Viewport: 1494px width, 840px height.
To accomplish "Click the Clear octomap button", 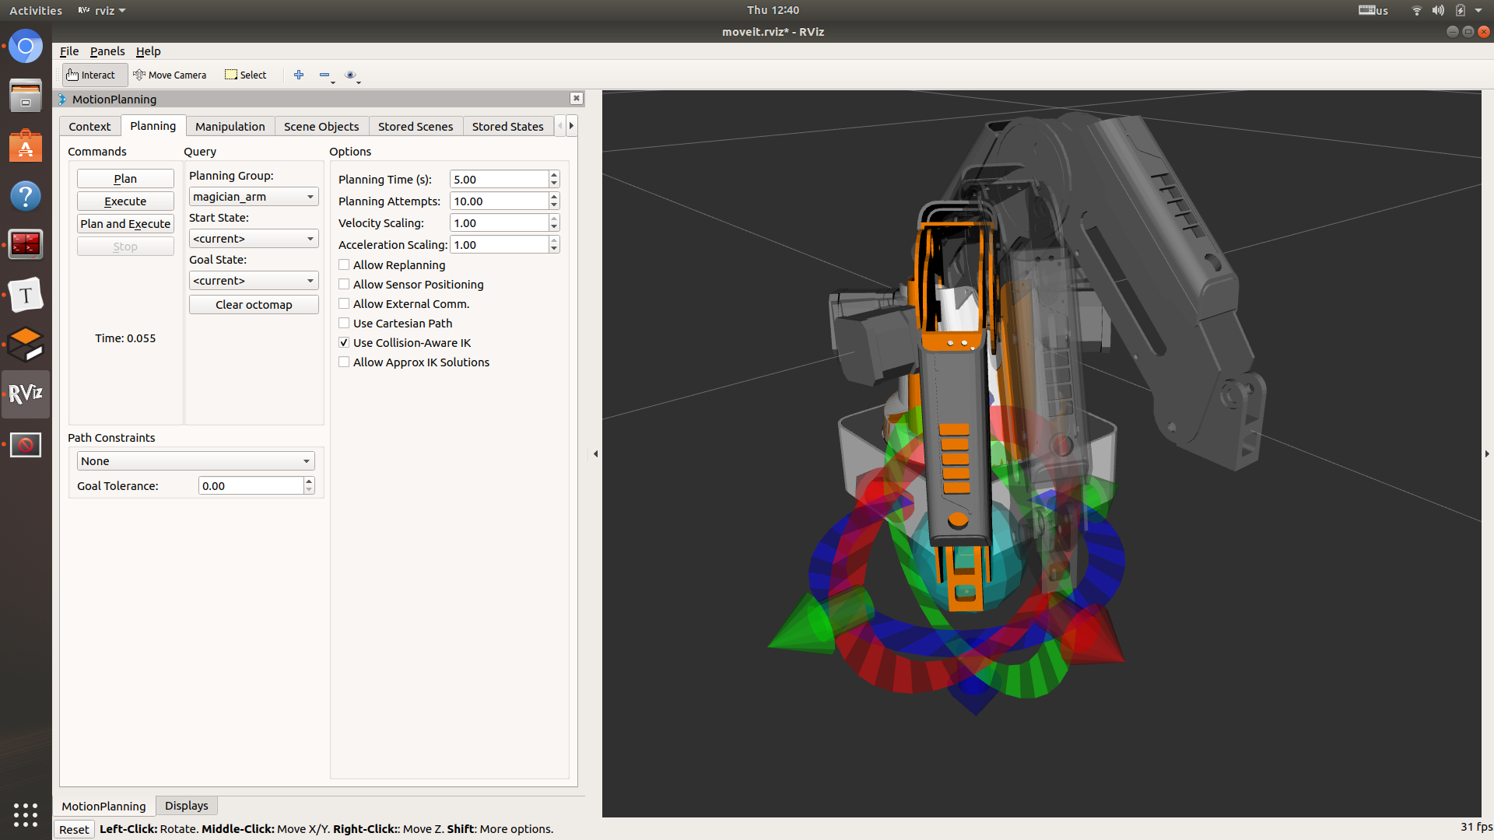I will pyautogui.click(x=254, y=305).
